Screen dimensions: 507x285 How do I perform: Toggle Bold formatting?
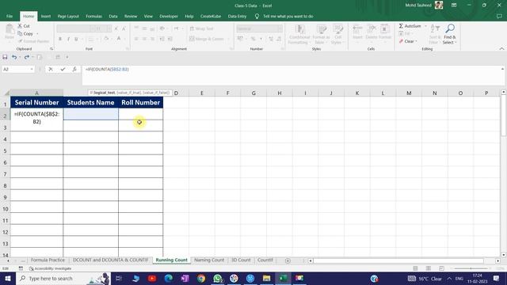pos(60,39)
